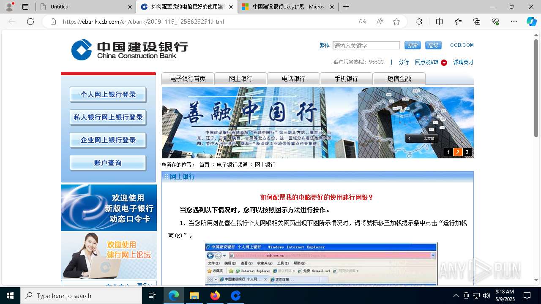The height and width of the screenshot is (304, 541).
Task: Focus the keyword search input field
Action: tap(366, 45)
